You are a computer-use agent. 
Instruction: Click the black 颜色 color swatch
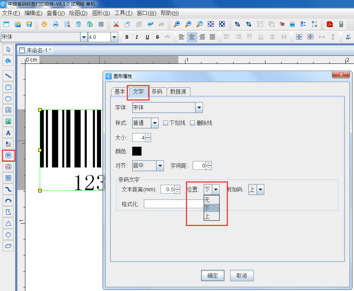[x=136, y=151]
